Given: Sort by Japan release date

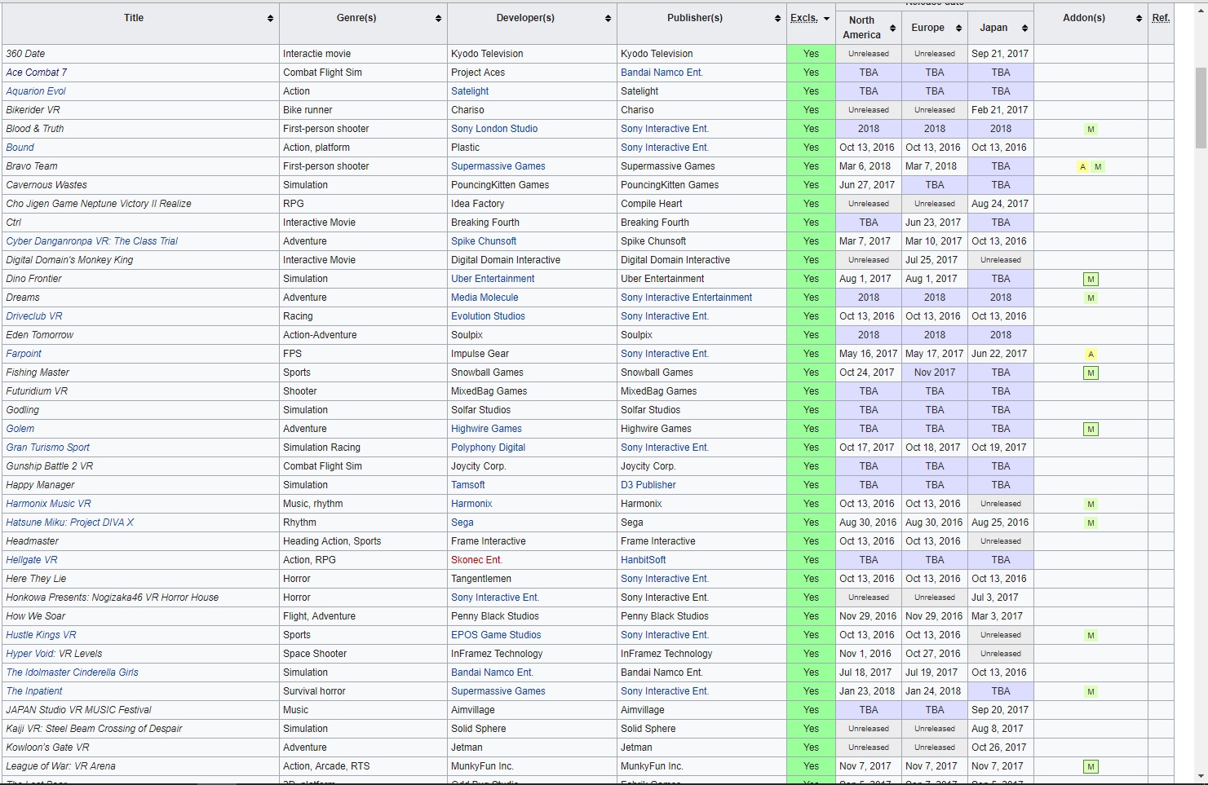Looking at the screenshot, I should click(x=1024, y=28).
